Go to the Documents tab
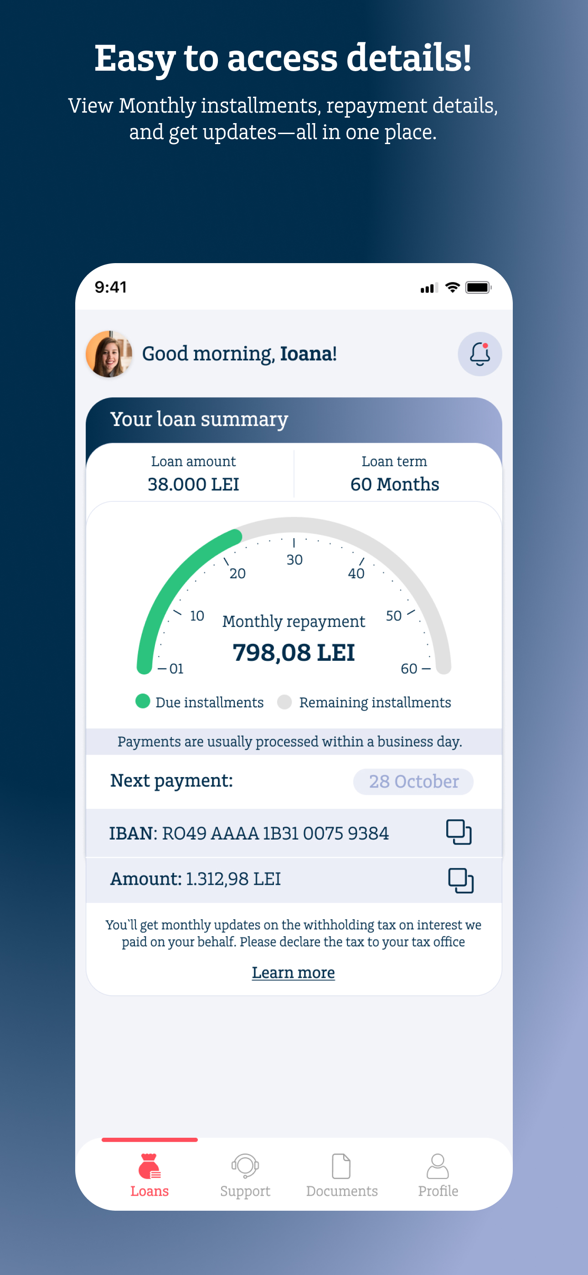The height and width of the screenshot is (1275, 588). pyautogui.click(x=341, y=1175)
